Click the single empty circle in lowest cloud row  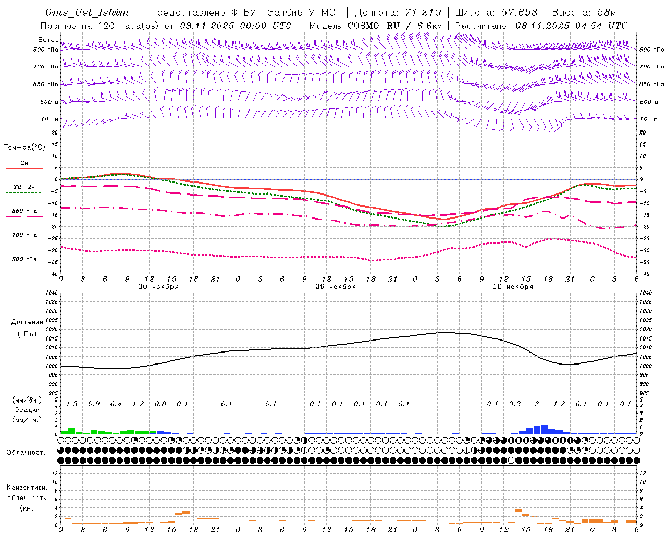click(x=511, y=460)
